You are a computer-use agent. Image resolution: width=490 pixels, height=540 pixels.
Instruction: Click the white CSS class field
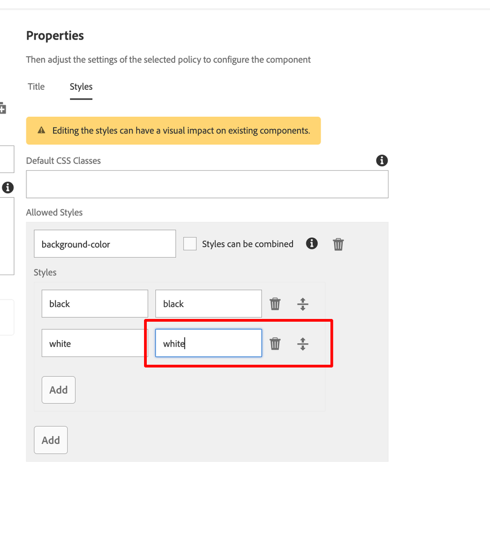[208, 343]
